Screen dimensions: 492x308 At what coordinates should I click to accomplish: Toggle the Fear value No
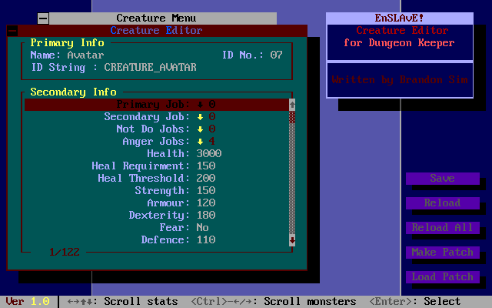(x=203, y=228)
